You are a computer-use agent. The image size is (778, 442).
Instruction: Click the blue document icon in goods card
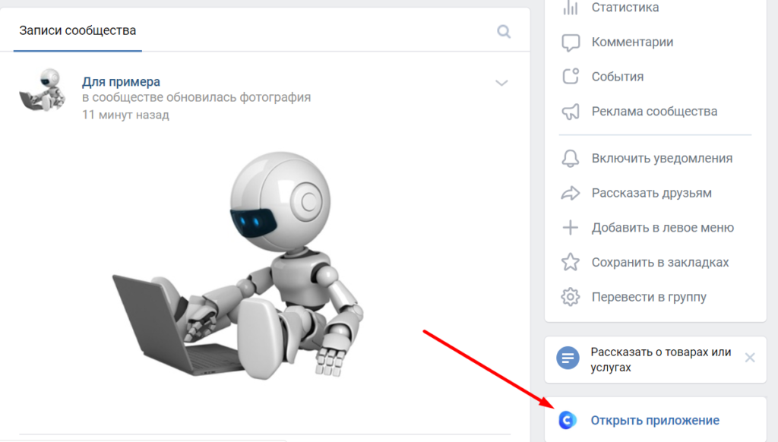[x=568, y=358]
